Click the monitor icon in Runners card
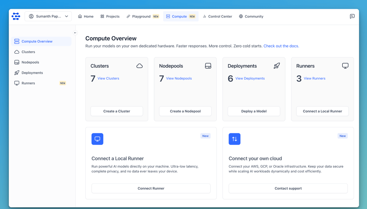Screen dimensions: 367x209 tap(345, 66)
